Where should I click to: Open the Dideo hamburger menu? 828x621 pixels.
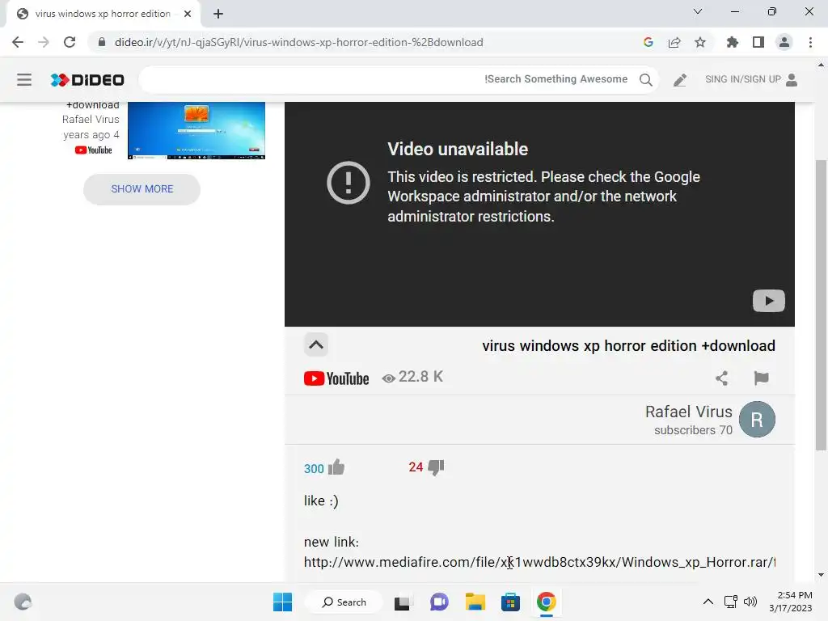(x=24, y=80)
